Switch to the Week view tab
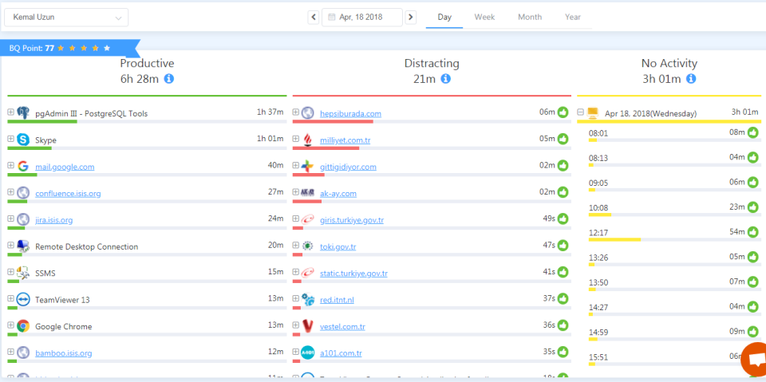This screenshot has height=382, width=766. pyautogui.click(x=484, y=17)
